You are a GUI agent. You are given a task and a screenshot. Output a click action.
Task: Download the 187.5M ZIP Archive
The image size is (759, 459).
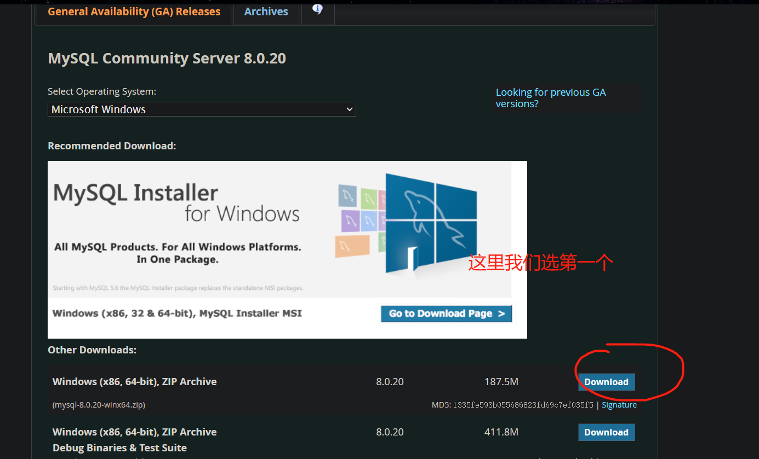(606, 382)
